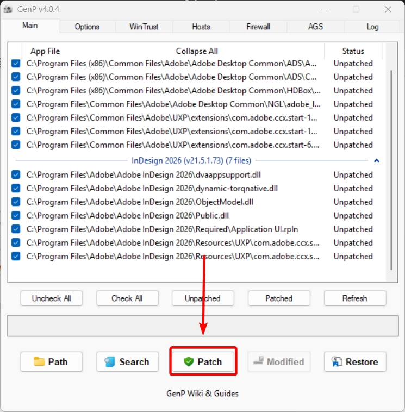Toggle the dynamic-torqnative.dll checkbox

[x=16, y=189]
